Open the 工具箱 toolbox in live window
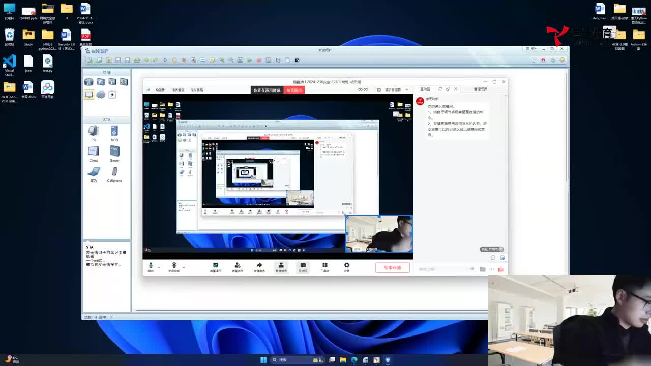Screen dimensions: 651x366 click(324, 267)
